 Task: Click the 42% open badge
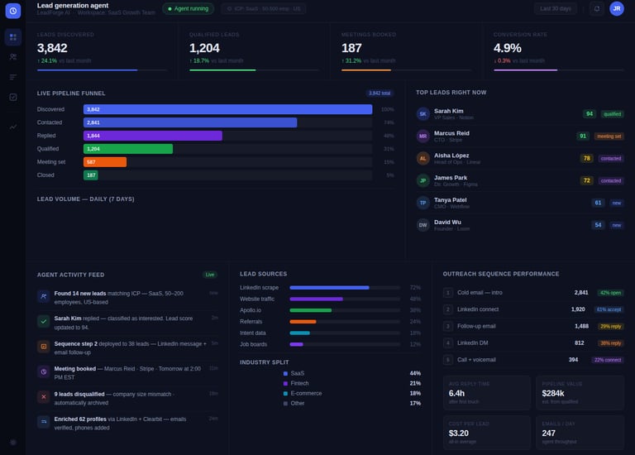point(610,293)
